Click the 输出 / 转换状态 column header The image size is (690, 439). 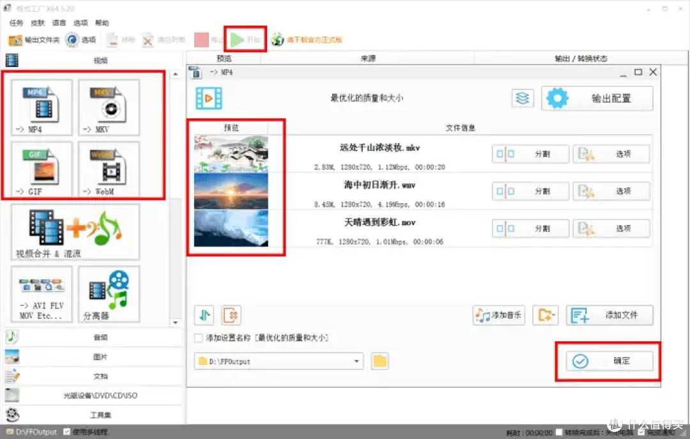tap(581, 58)
